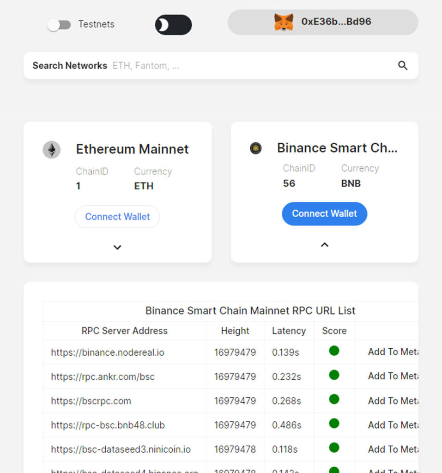Click the Ethereum logo icon
This screenshot has height=473, width=442.
tap(52, 150)
